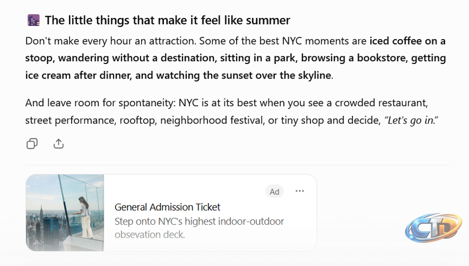The height and width of the screenshot is (266, 469).
Task: Click the italic "Let's go in." quote
Action: [411, 120]
